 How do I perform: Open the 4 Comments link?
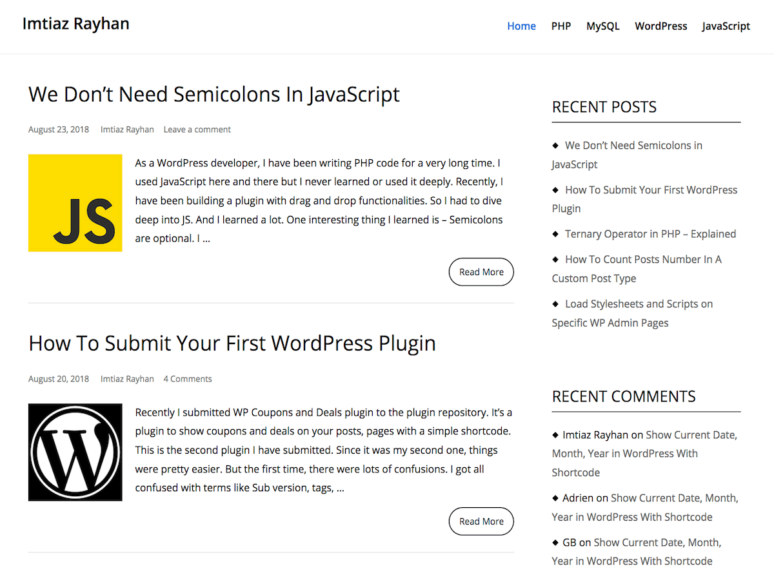tap(187, 379)
